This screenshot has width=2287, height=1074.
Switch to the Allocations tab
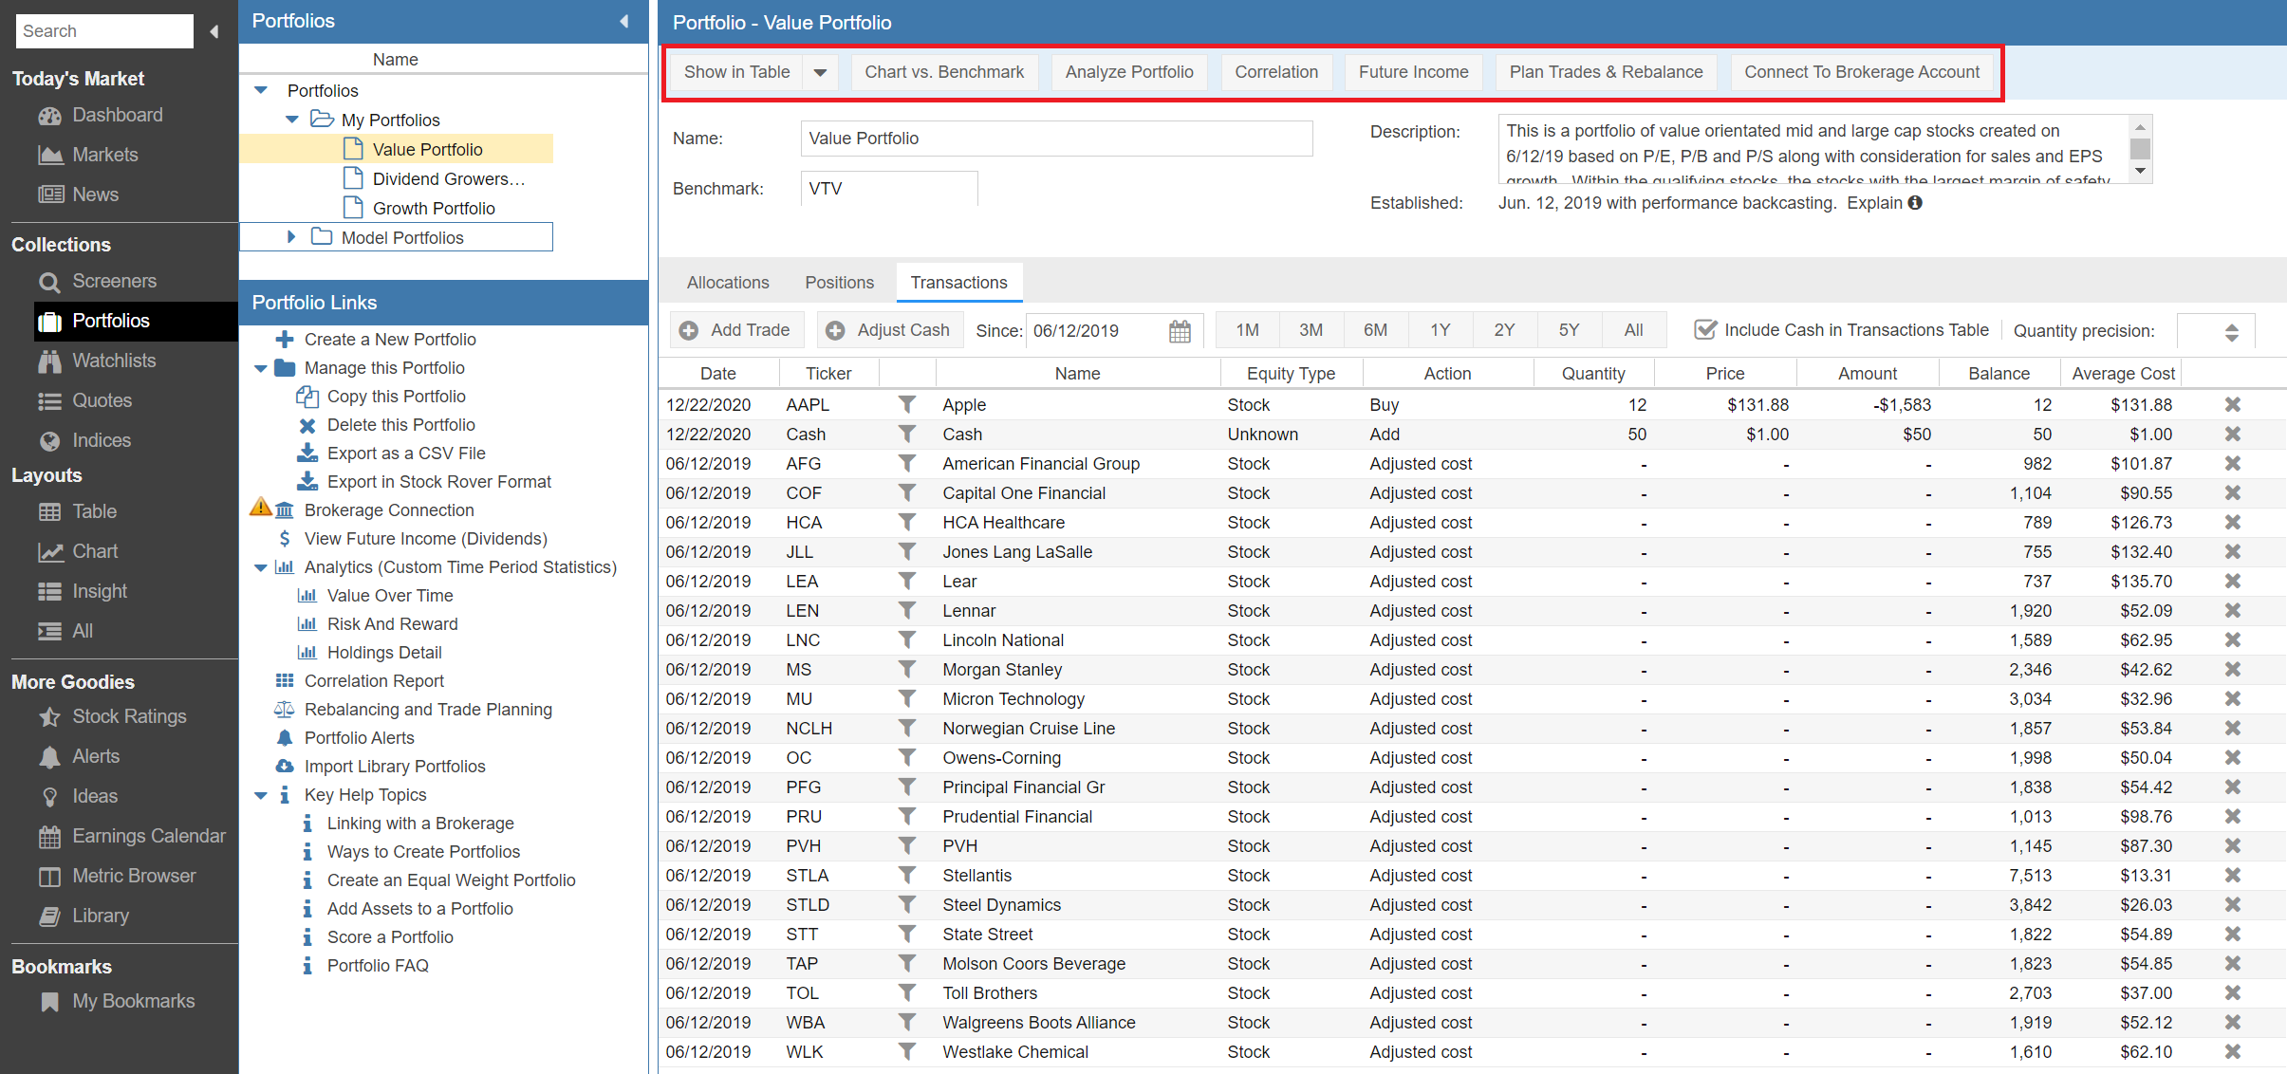coord(728,283)
